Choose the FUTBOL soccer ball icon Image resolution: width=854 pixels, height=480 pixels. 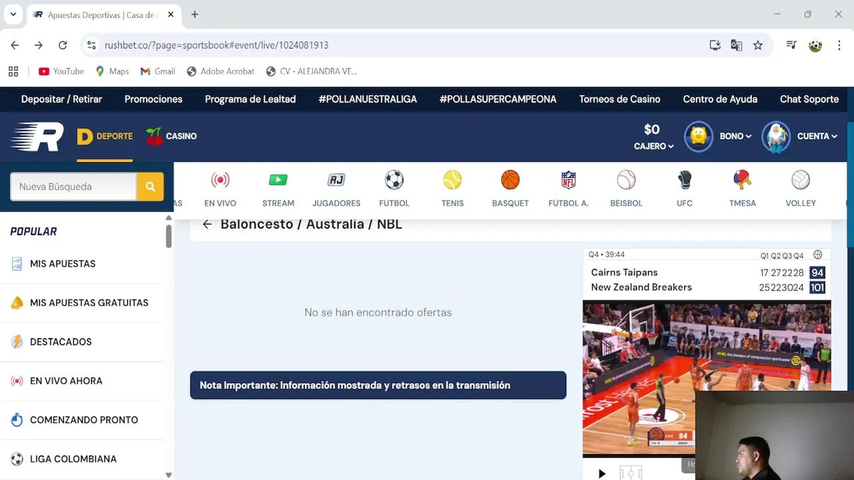[x=394, y=180]
